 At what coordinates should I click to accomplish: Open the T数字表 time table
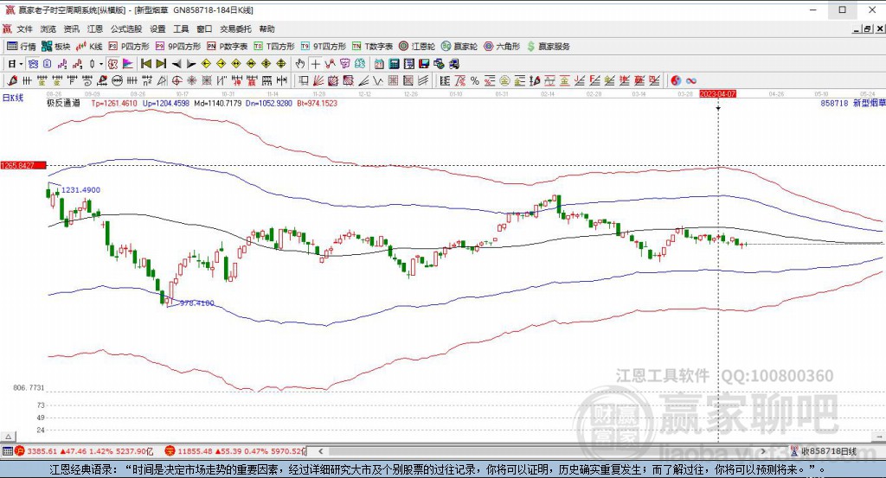click(x=372, y=47)
